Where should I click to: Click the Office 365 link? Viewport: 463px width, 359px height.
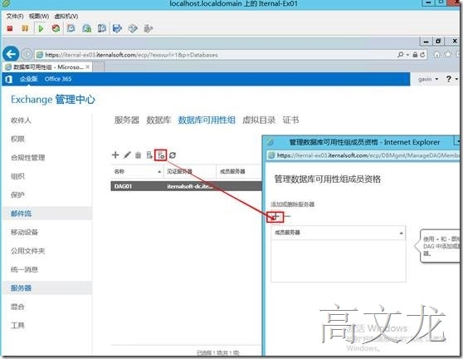[58, 79]
